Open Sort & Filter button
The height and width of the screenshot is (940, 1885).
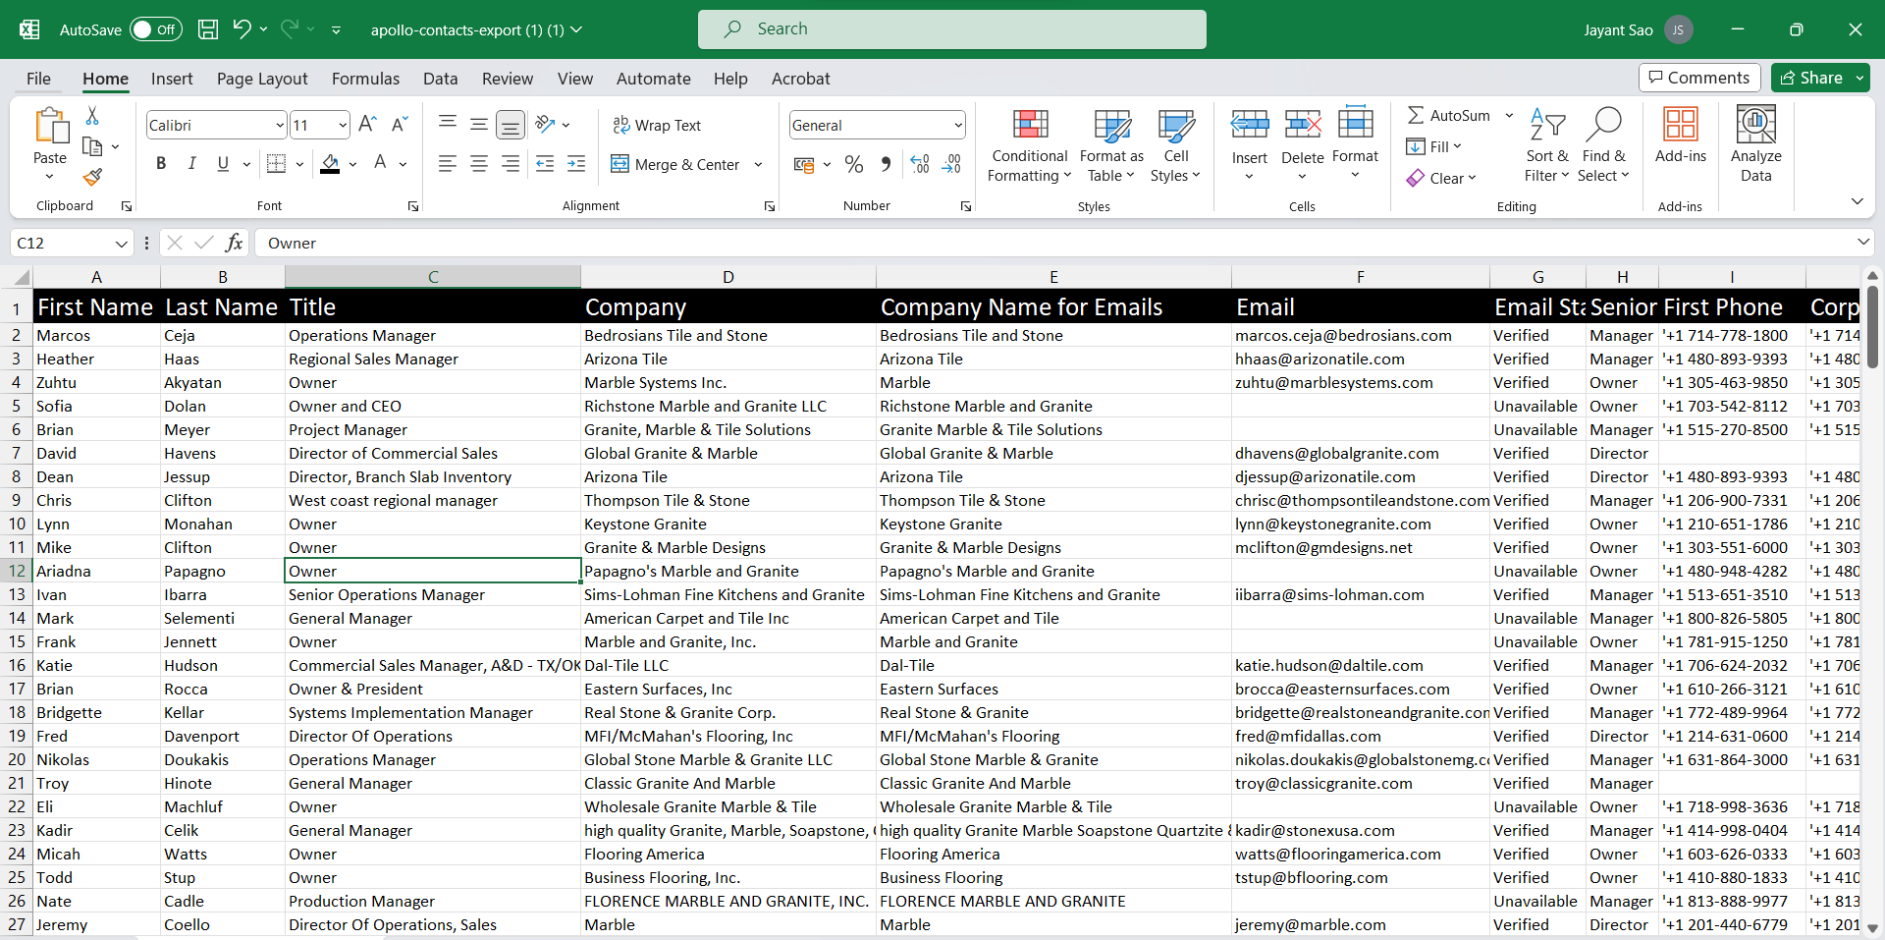pyautogui.click(x=1547, y=144)
